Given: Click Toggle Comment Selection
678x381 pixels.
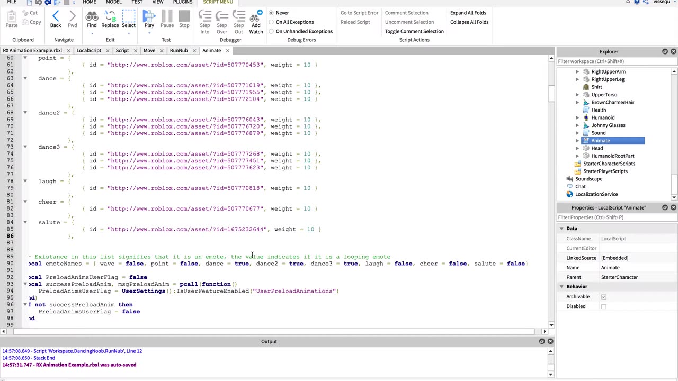Looking at the screenshot, I should point(414,31).
